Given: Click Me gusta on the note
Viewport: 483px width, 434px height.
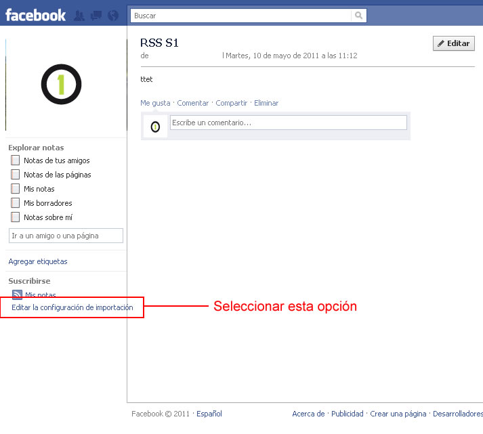Looking at the screenshot, I should pos(155,103).
